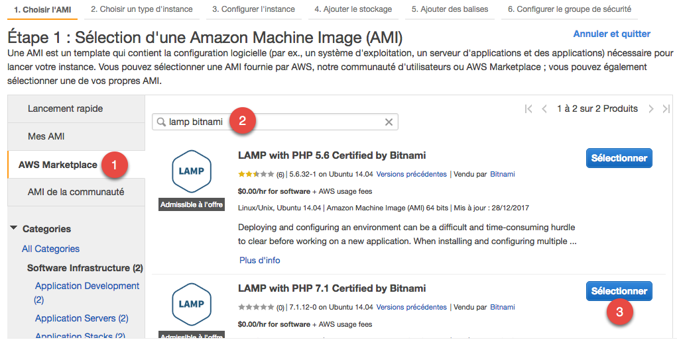The image size is (677, 344).
Task: Open the '3. Configurer l'instance' tab
Action: click(253, 9)
